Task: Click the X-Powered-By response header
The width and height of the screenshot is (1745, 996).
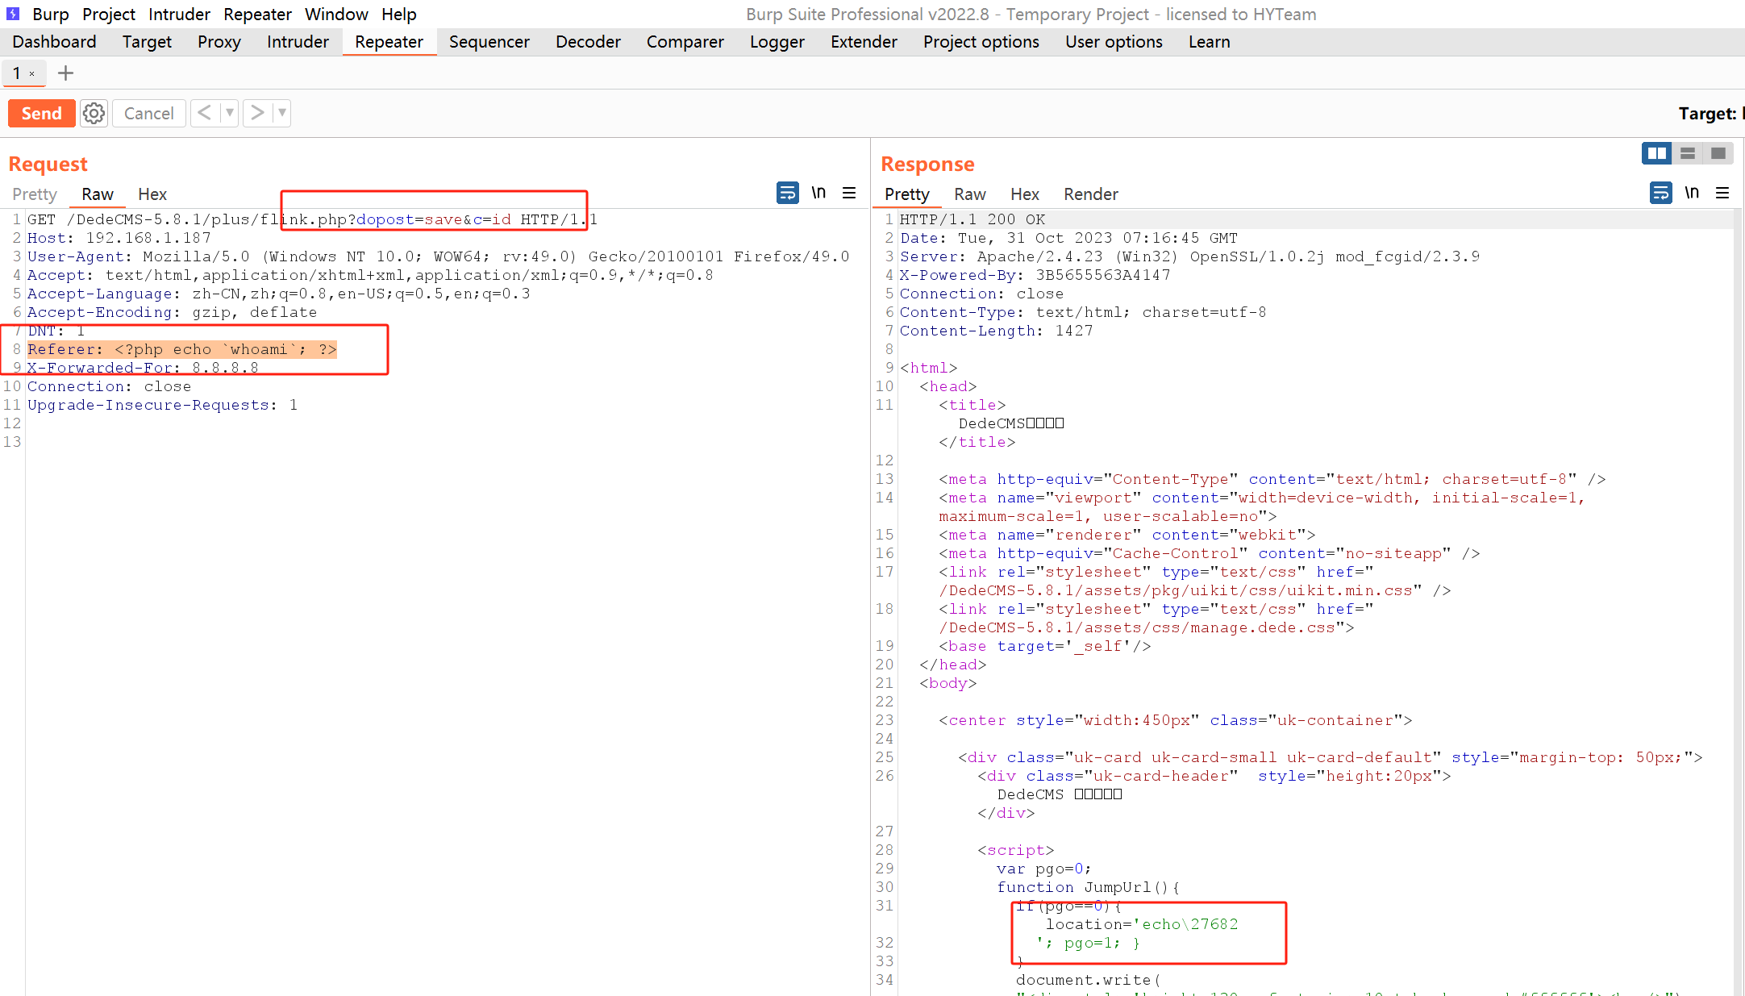Action: pyautogui.click(x=1035, y=275)
